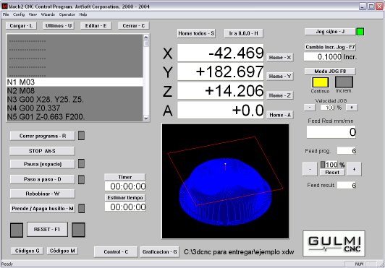Click the feed override slider handle
The image size is (385, 268).
tap(323, 164)
